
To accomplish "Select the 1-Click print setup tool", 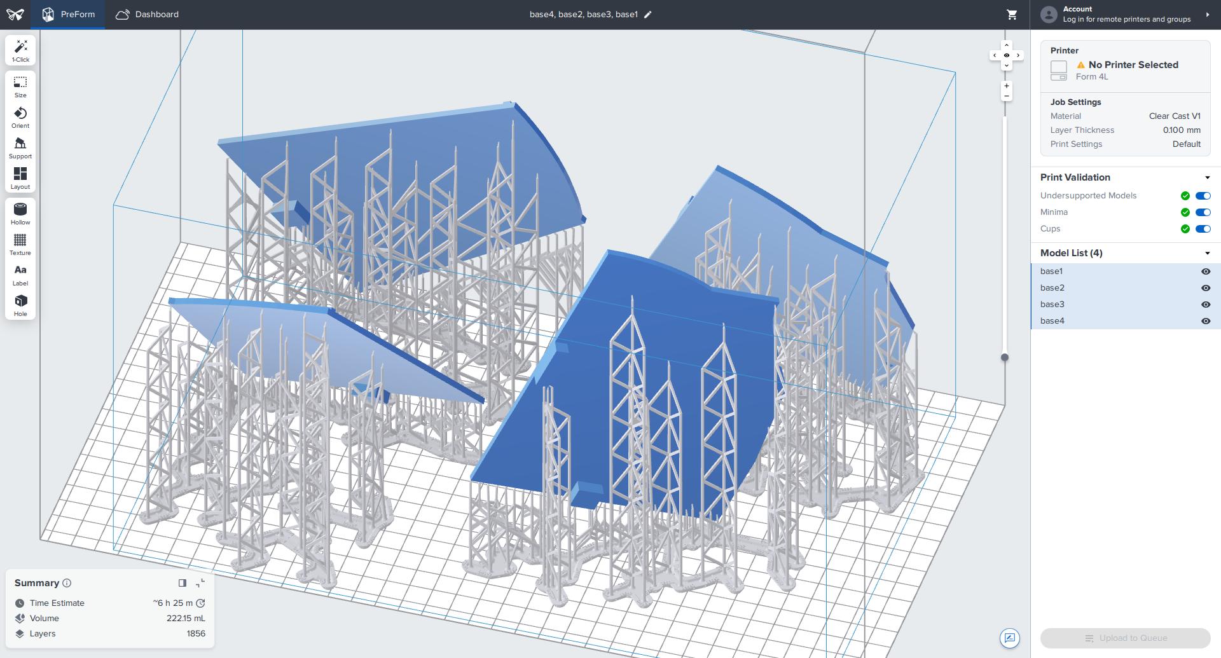I will click(20, 51).
